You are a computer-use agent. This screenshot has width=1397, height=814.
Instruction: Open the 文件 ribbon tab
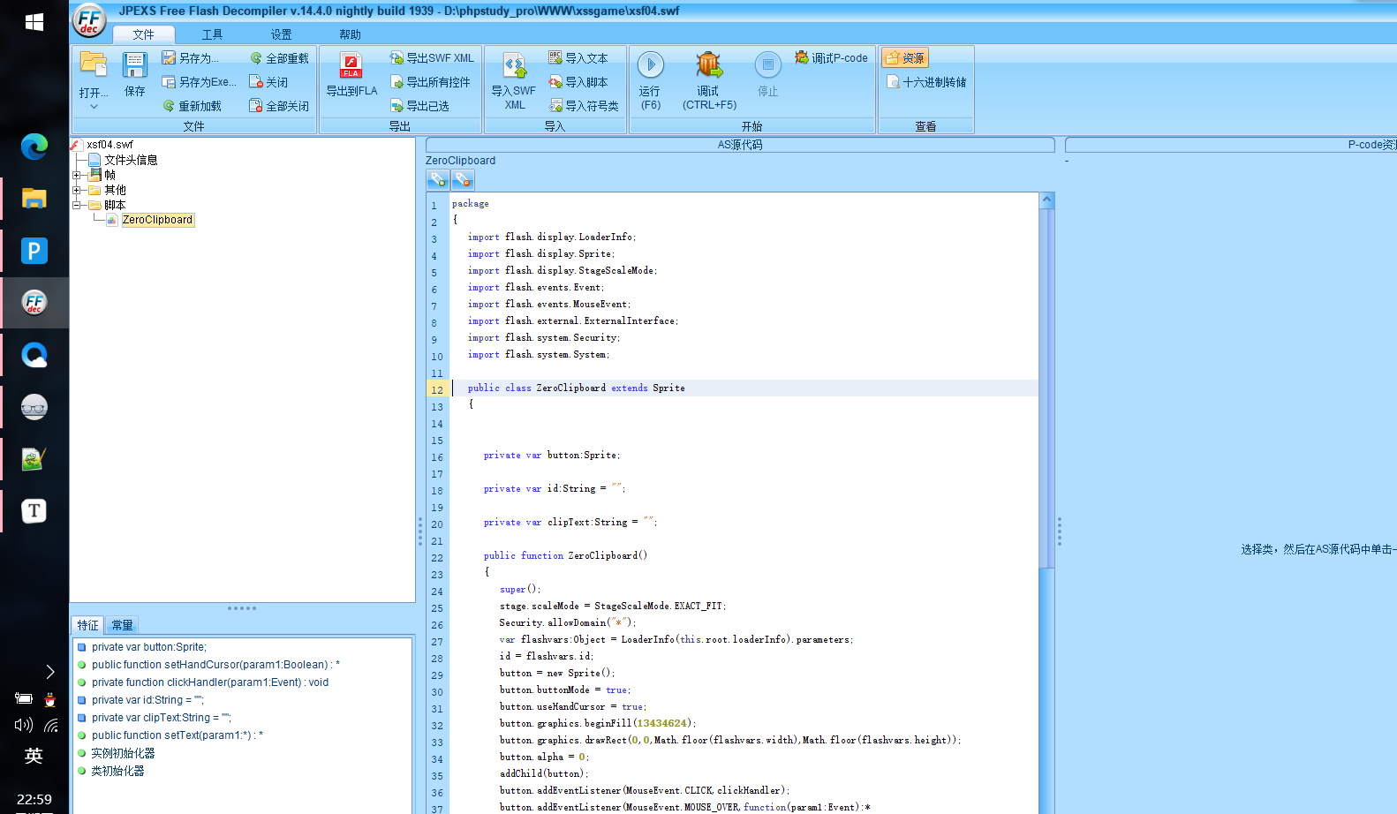144,34
